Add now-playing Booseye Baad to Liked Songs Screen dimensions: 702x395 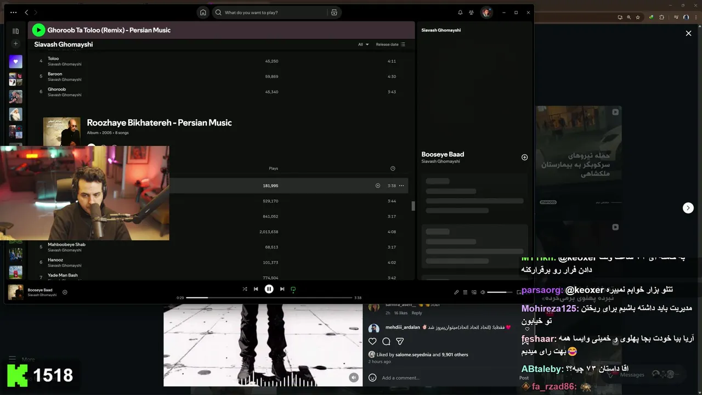pyautogui.click(x=65, y=292)
